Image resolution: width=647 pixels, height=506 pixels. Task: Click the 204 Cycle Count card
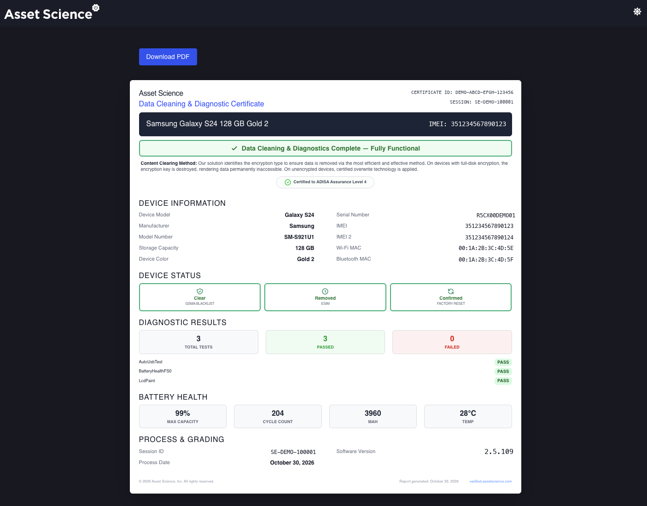click(x=278, y=416)
